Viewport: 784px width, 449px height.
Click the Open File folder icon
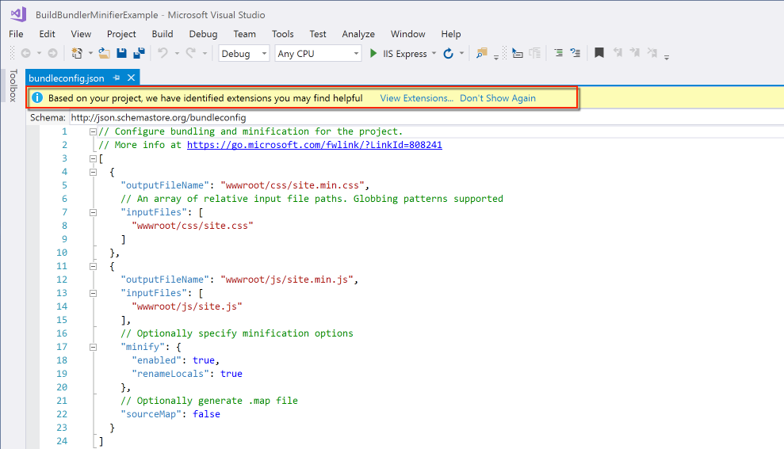pyautogui.click(x=104, y=53)
